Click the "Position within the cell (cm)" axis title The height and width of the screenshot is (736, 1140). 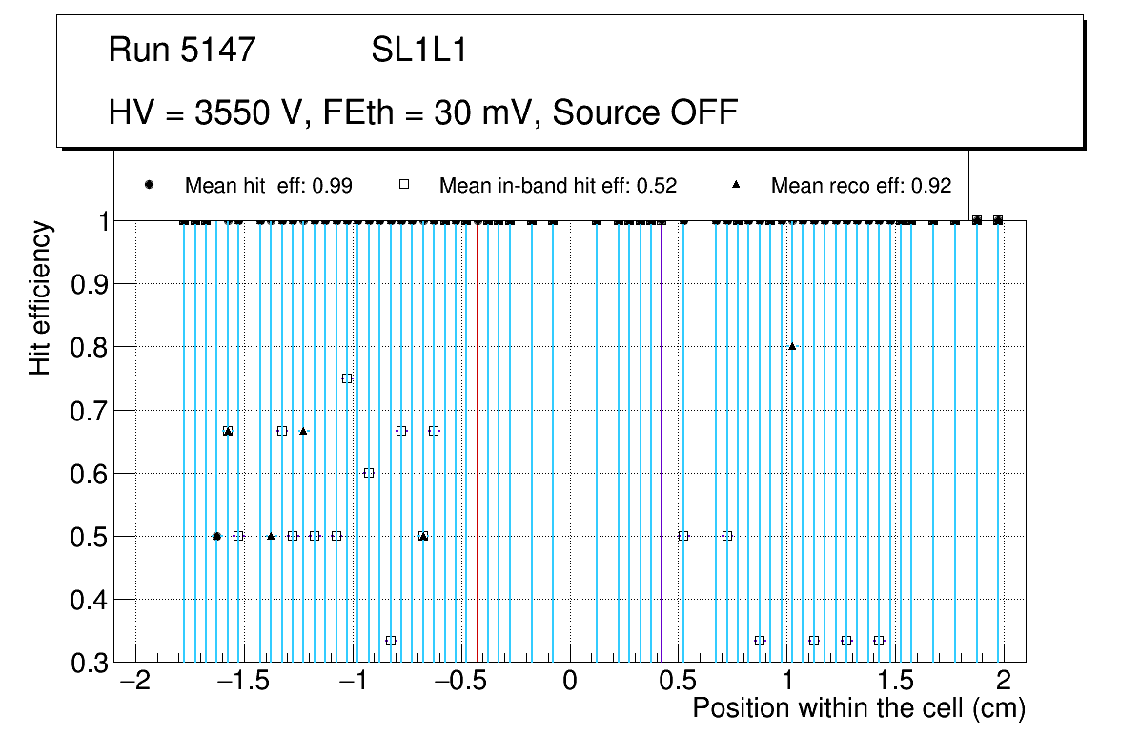coord(858,709)
